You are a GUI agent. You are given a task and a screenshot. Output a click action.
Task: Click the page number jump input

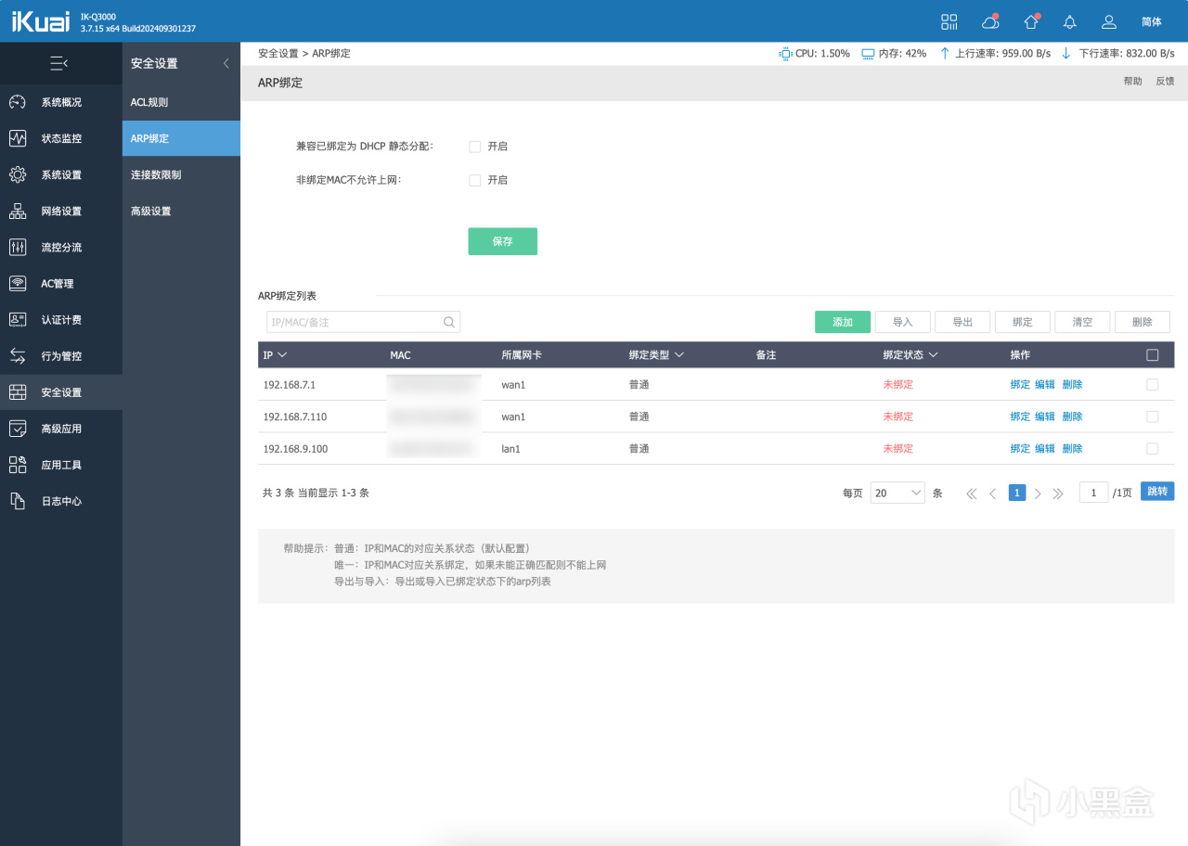pos(1093,493)
